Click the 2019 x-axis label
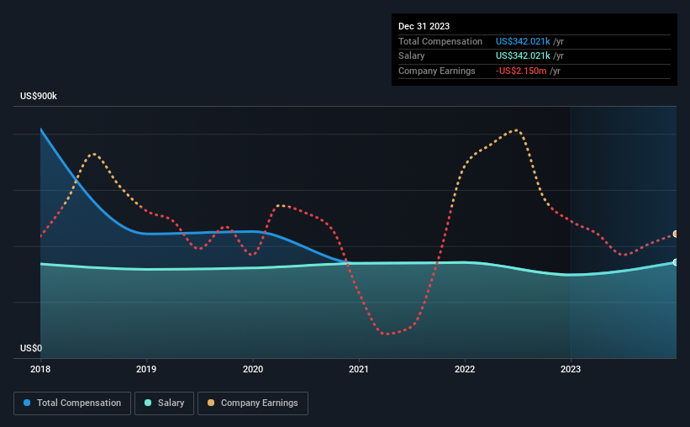The image size is (690, 427). click(x=146, y=369)
